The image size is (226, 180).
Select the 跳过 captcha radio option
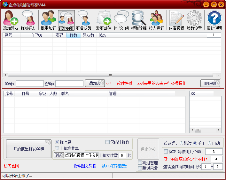[x=181, y=143]
